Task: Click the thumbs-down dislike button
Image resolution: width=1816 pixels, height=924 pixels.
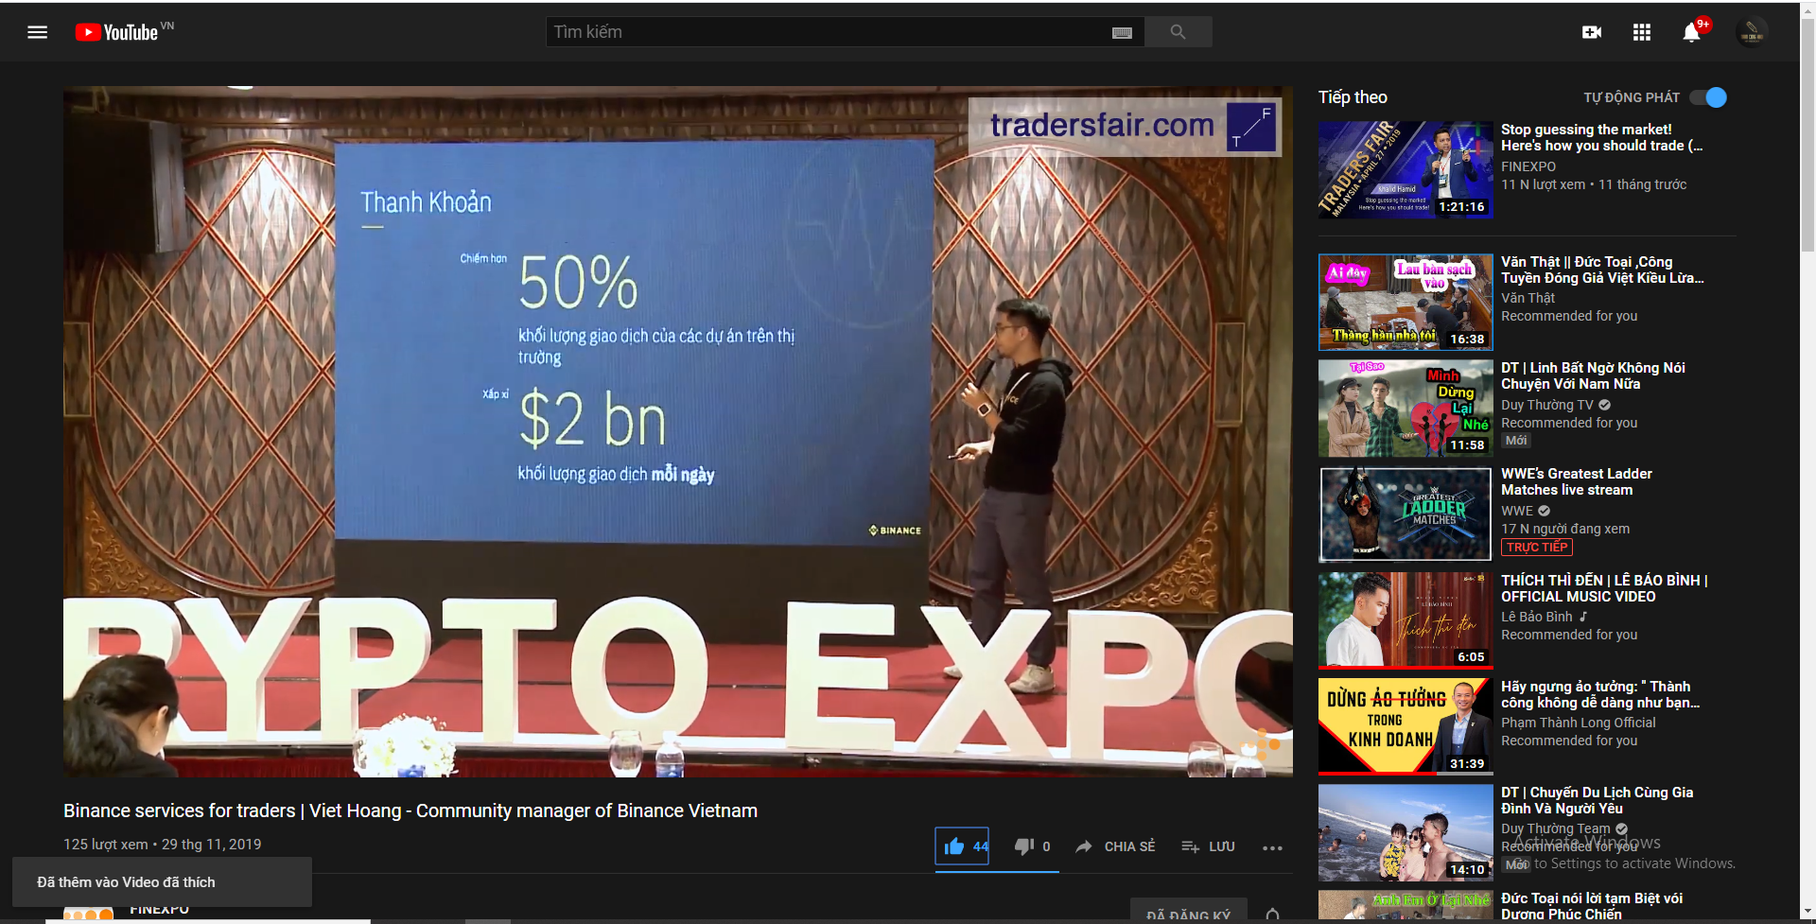Action: pos(1032,846)
